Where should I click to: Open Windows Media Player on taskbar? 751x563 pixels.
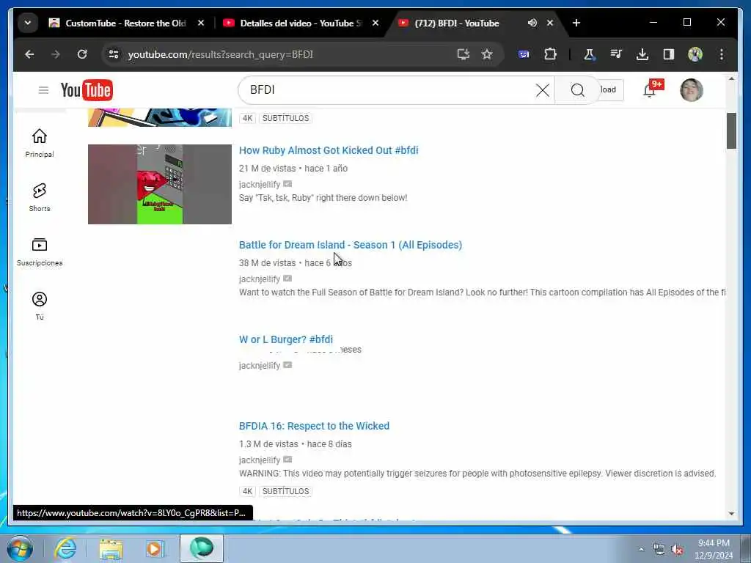point(155,548)
